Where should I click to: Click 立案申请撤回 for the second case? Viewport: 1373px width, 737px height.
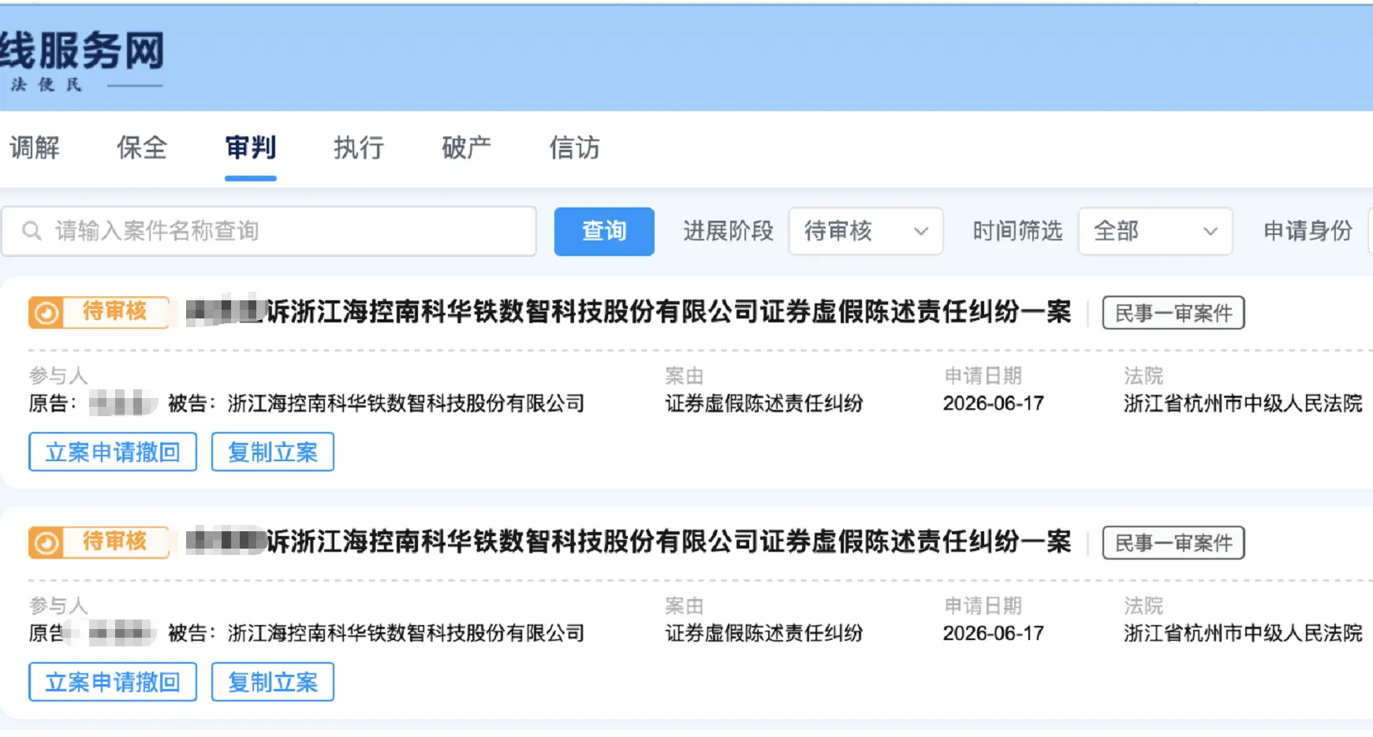(x=113, y=682)
